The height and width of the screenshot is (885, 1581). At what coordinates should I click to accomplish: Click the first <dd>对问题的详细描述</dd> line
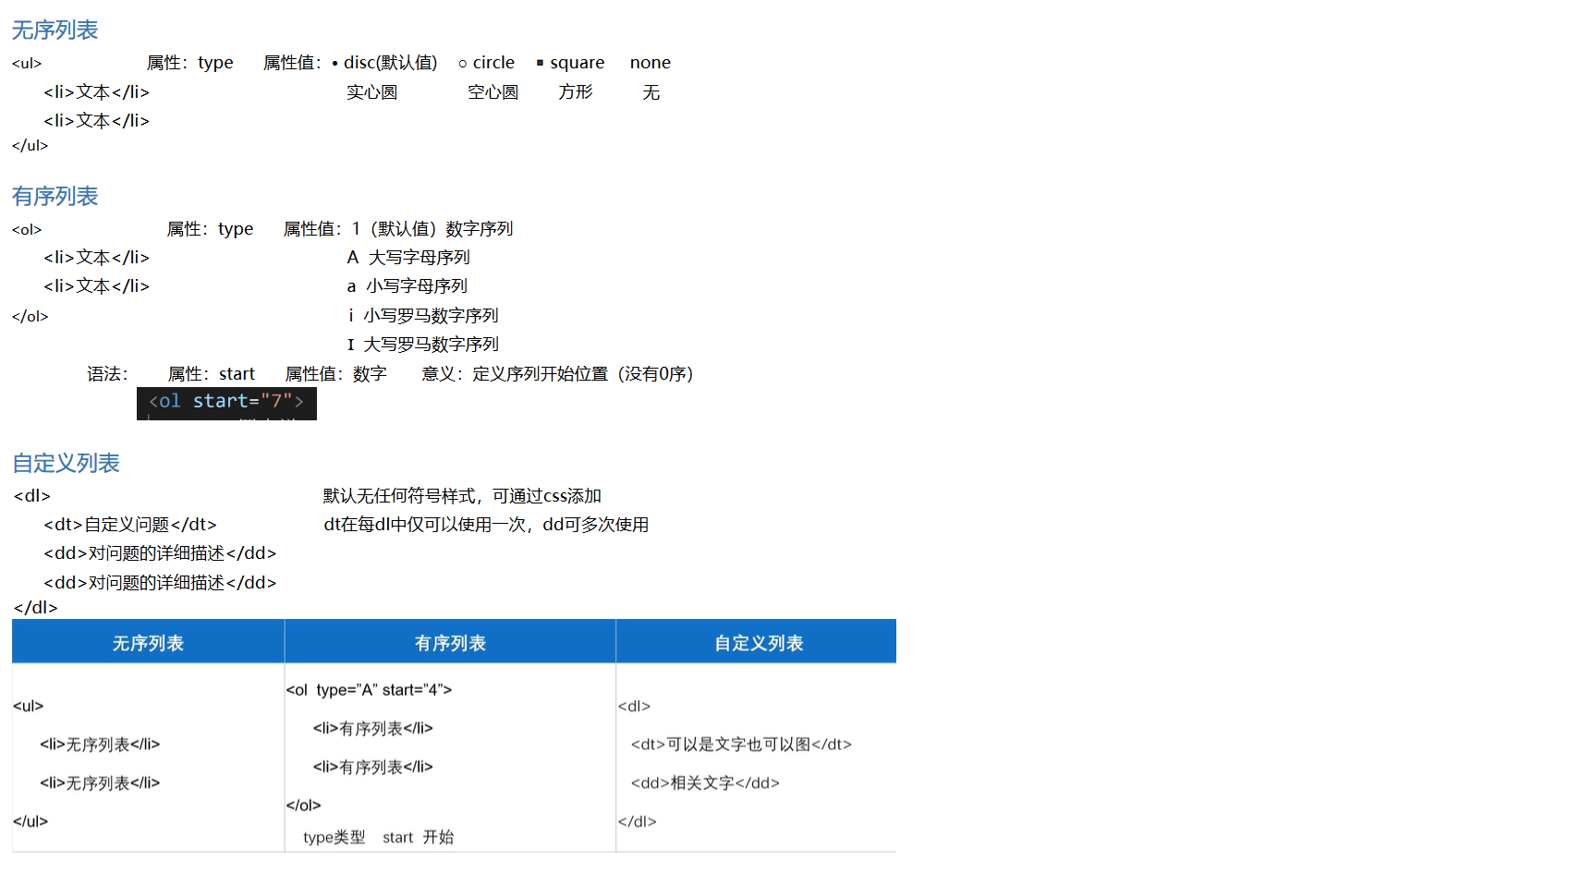(x=160, y=552)
